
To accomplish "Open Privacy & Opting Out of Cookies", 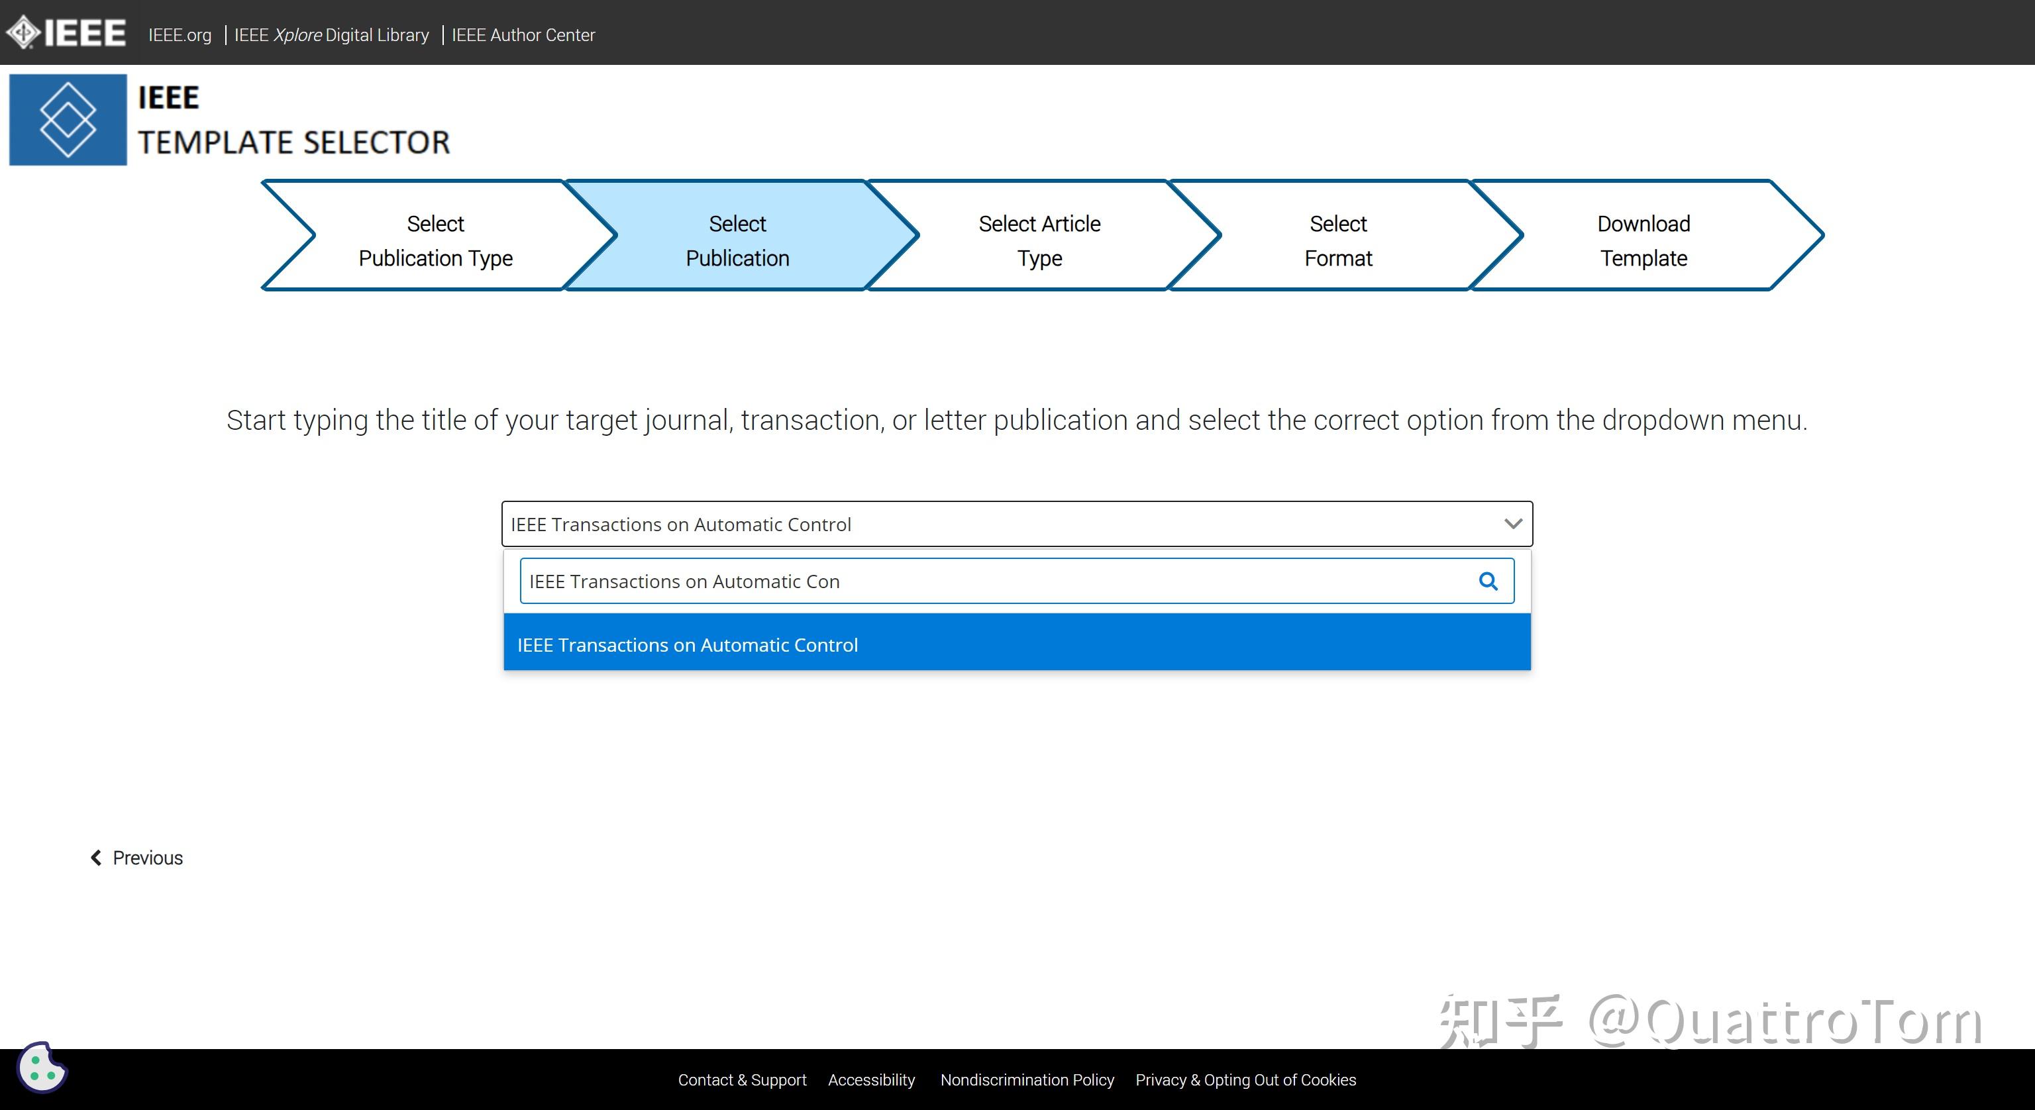I will pyautogui.click(x=1245, y=1079).
